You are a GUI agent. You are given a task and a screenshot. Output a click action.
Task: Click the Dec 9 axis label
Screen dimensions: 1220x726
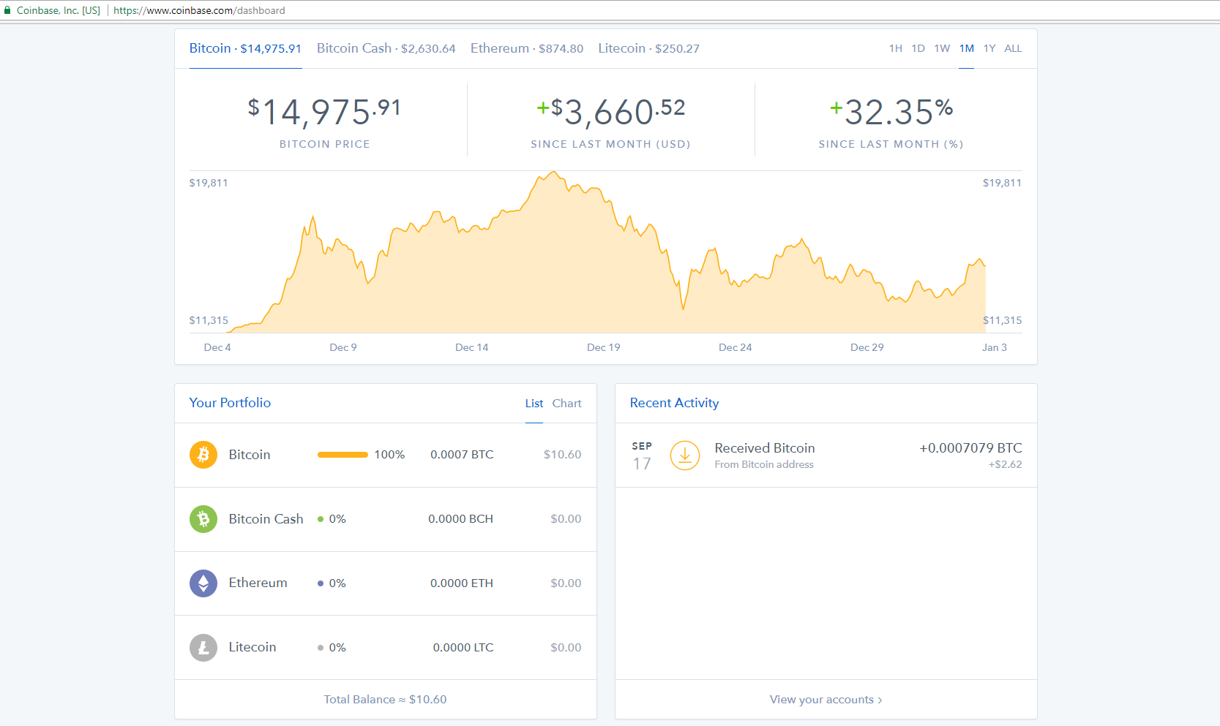(343, 347)
